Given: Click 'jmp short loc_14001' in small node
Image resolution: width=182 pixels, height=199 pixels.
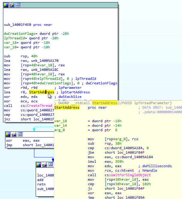Looking at the screenshot, I should pyautogui.click(x=30, y=145).
